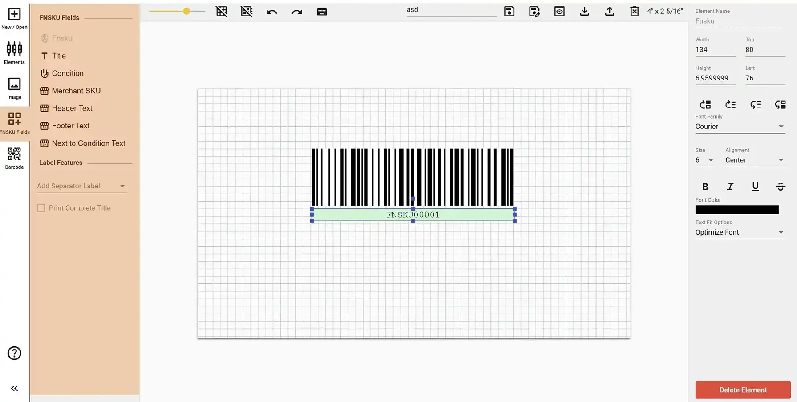Click the send backward layer icon
This screenshot has width=797, height=402.
tap(755, 105)
